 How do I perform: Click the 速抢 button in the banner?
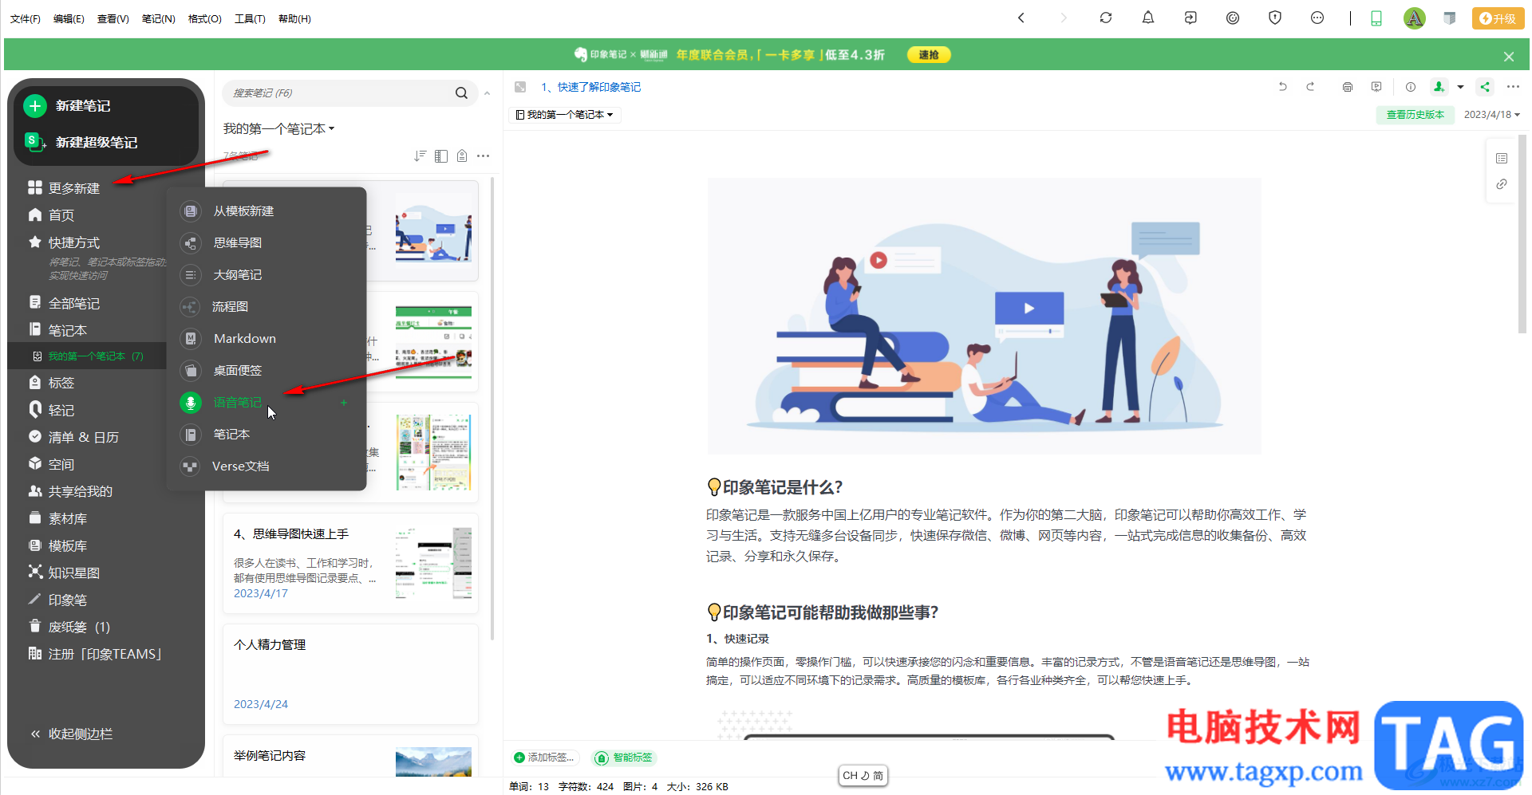click(929, 55)
